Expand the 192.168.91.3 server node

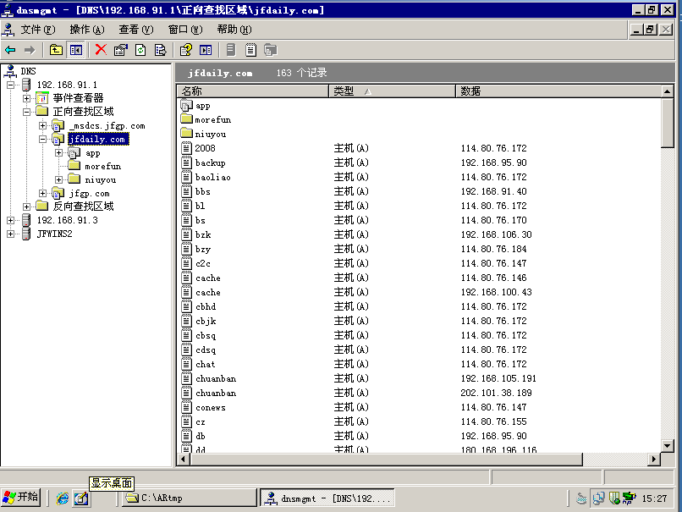pos(10,220)
